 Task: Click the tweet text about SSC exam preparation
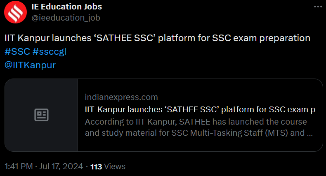(157, 38)
